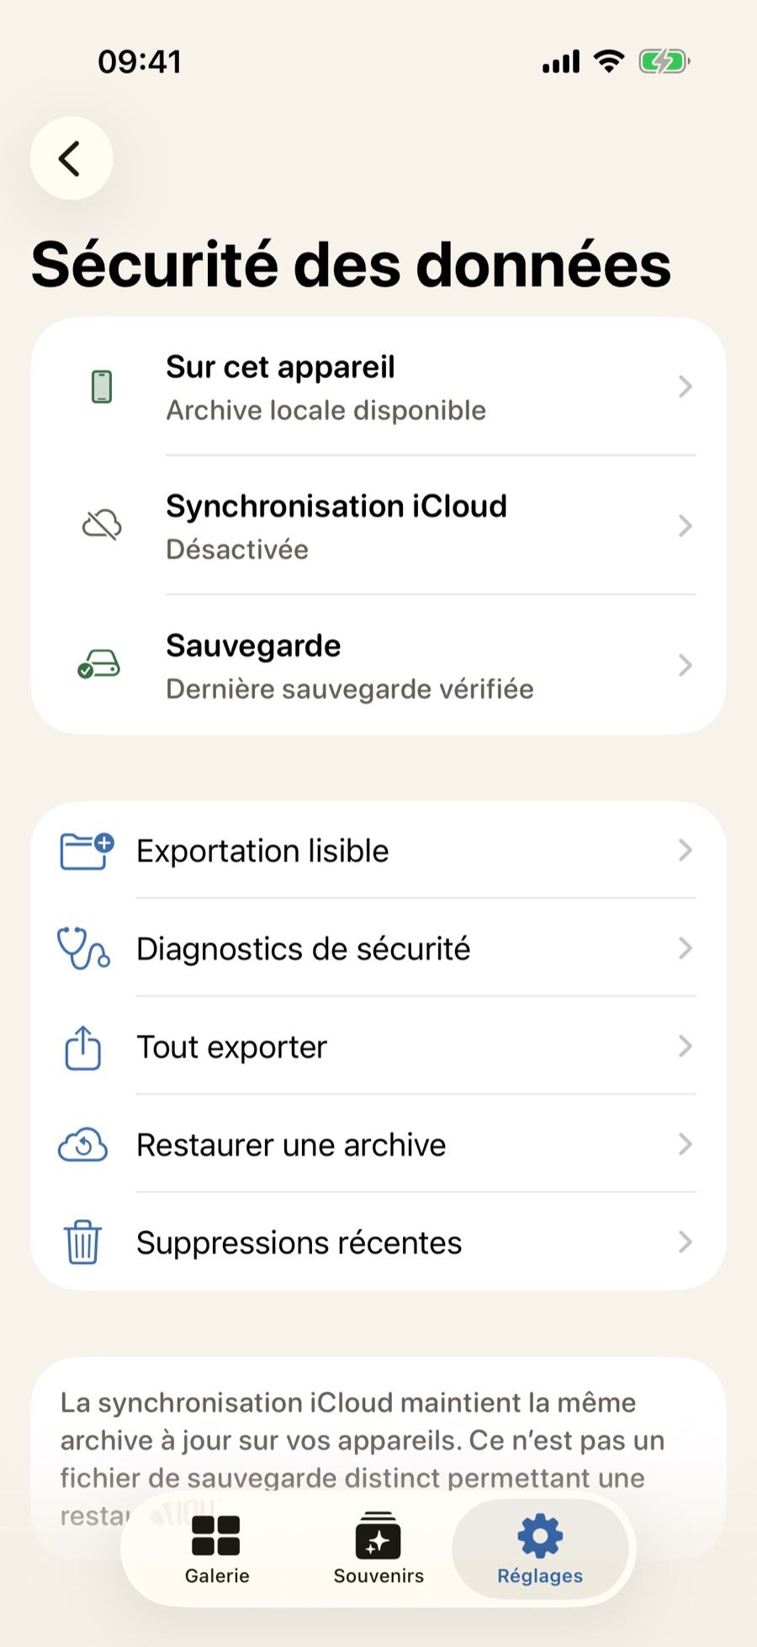Open Restaurer une archive
Screen dimensions: 757x1647
(x=378, y=1144)
